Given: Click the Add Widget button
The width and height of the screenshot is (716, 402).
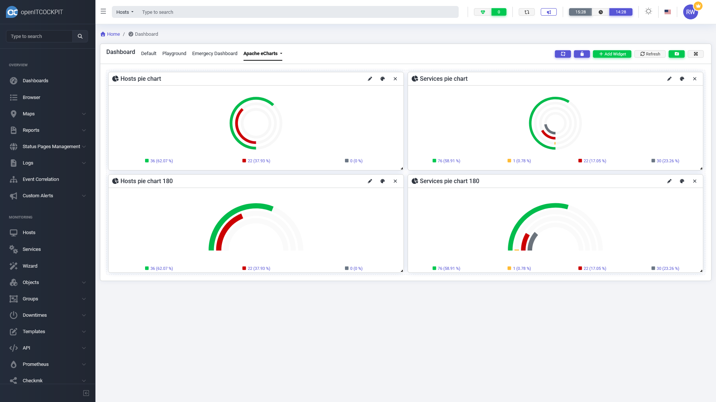Looking at the screenshot, I should tap(612, 54).
